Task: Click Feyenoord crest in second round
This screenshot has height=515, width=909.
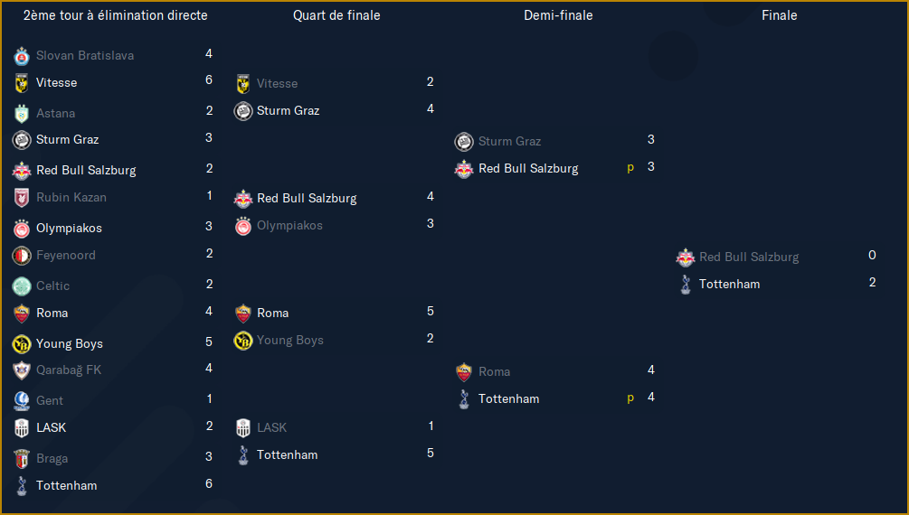Action: point(22,256)
